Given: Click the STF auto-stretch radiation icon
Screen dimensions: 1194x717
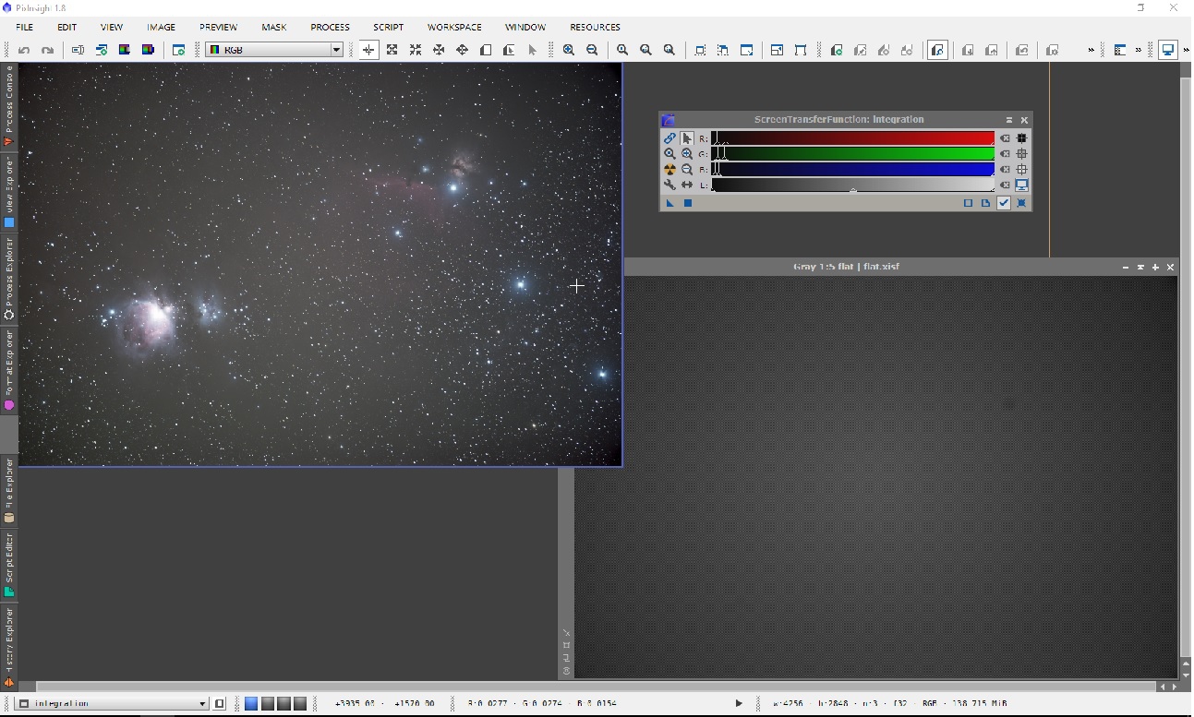Looking at the screenshot, I should [669, 170].
